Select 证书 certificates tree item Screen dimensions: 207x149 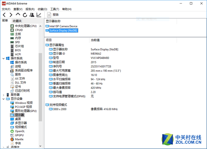(x=16, y=87)
